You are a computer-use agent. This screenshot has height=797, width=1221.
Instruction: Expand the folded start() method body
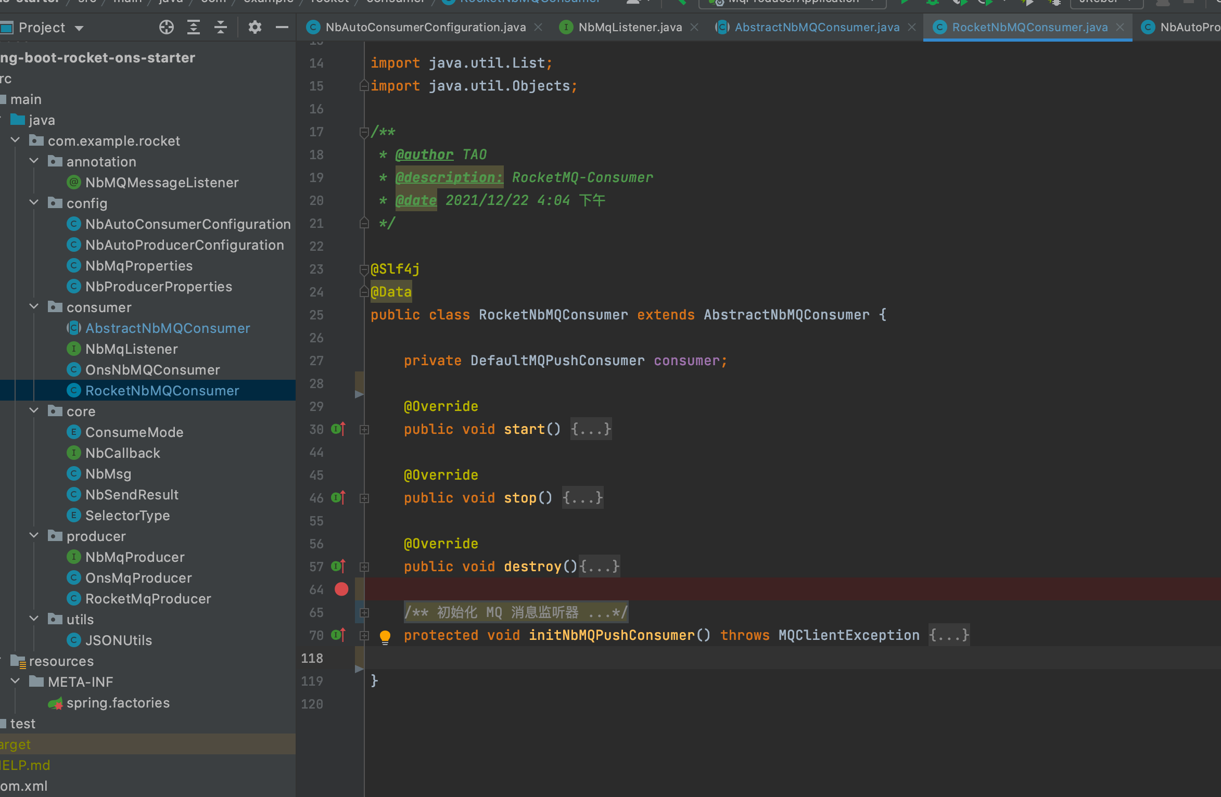coord(591,429)
